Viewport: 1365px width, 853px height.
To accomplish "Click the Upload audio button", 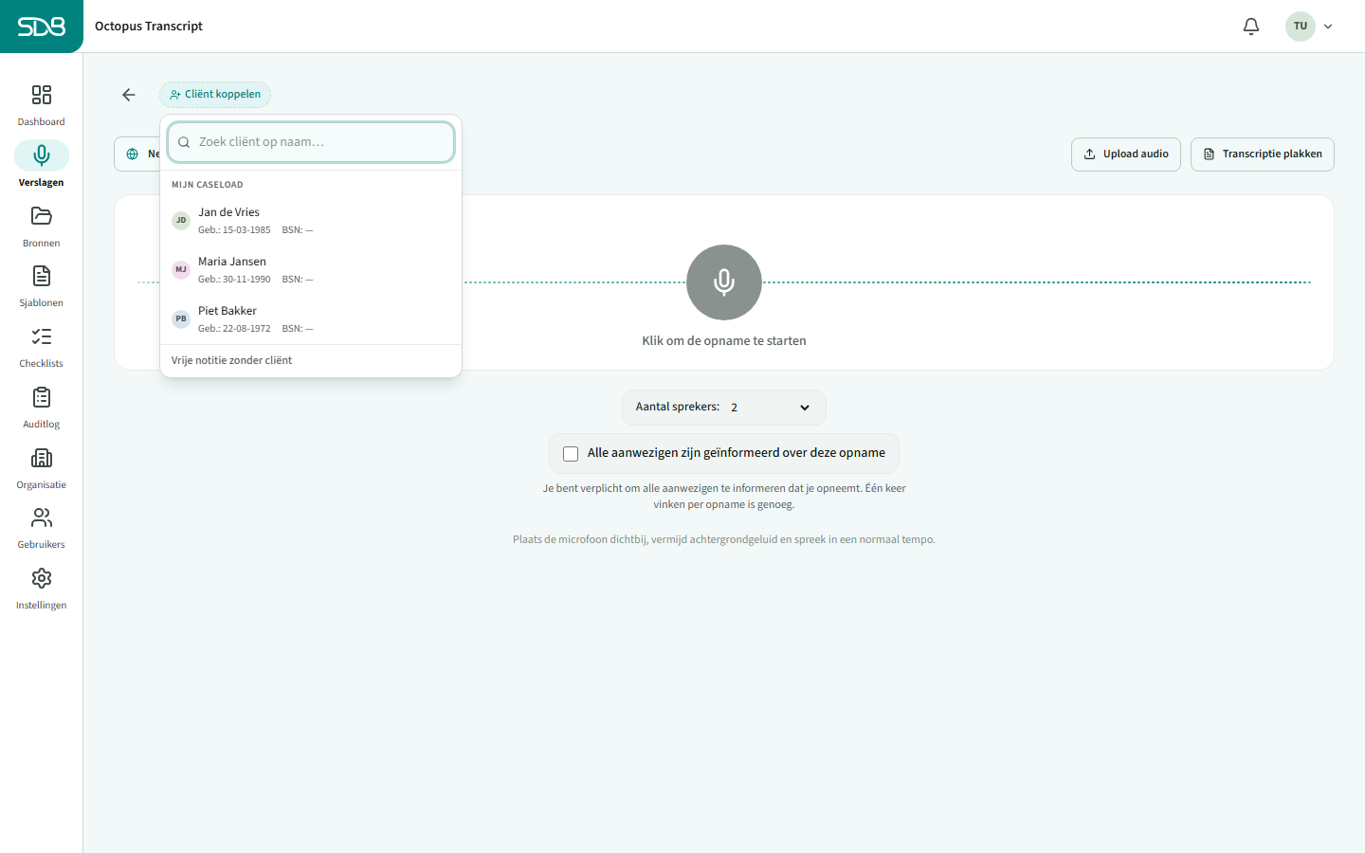I will pyautogui.click(x=1126, y=154).
